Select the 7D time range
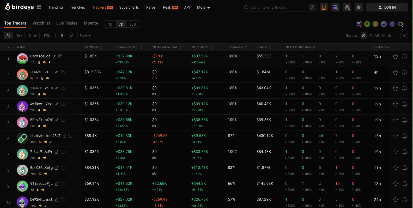413x208 pixels. [121, 24]
